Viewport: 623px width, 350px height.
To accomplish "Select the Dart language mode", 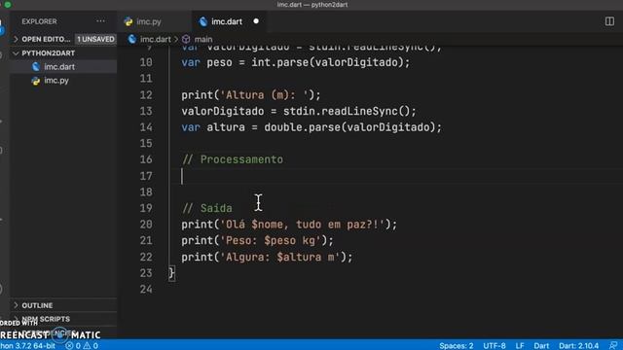I will coord(541,346).
